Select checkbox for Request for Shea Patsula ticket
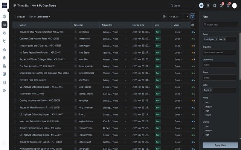241x150 pixels. click(x=15, y=32)
